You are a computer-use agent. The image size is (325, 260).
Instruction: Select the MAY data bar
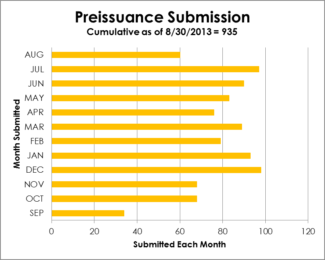(x=140, y=98)
